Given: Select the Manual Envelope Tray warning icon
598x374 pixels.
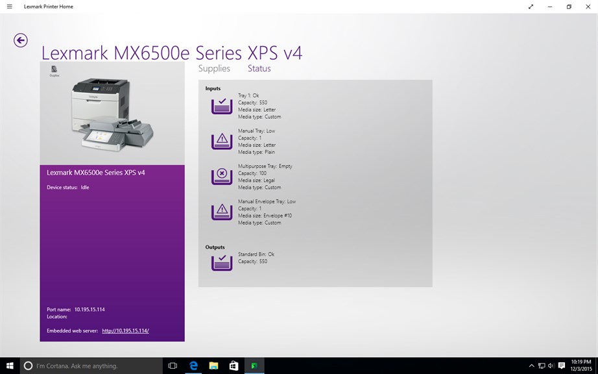Looking at the screenshot, I should pyautogui.click(x=222, y=212).
